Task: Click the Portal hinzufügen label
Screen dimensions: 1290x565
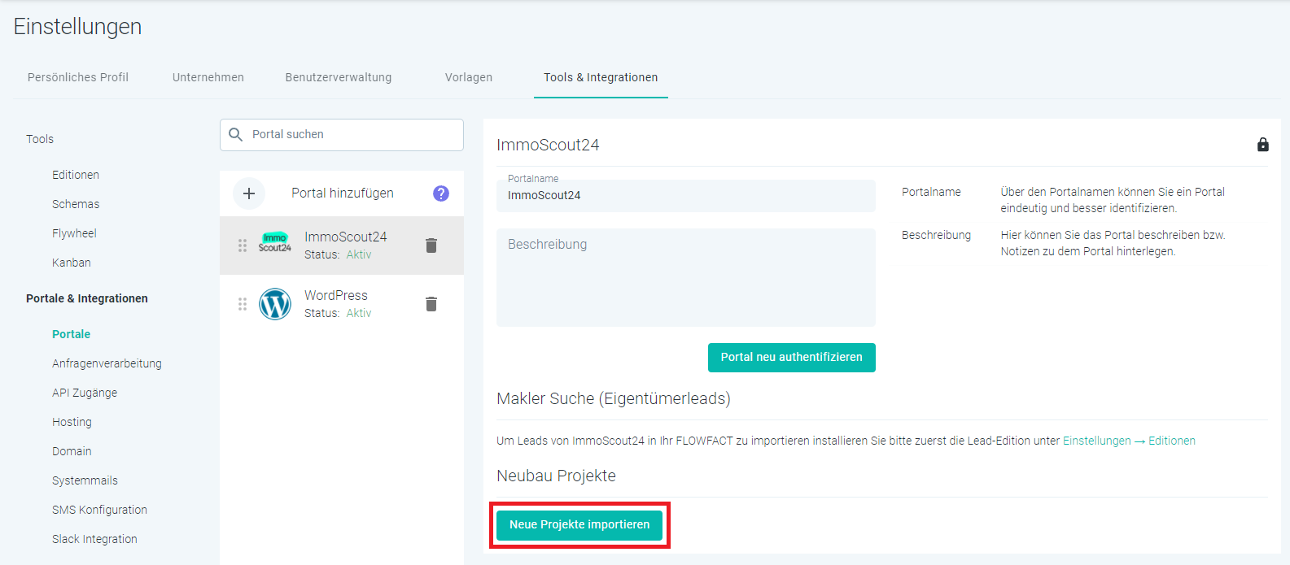Action: (x=343, y=193)
